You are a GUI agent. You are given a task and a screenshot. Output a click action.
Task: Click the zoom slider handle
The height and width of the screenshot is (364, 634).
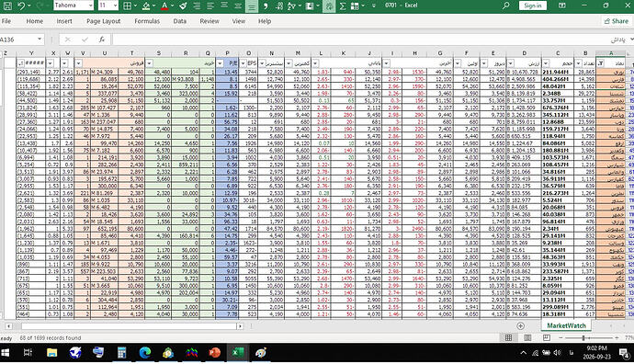point(583,337)
